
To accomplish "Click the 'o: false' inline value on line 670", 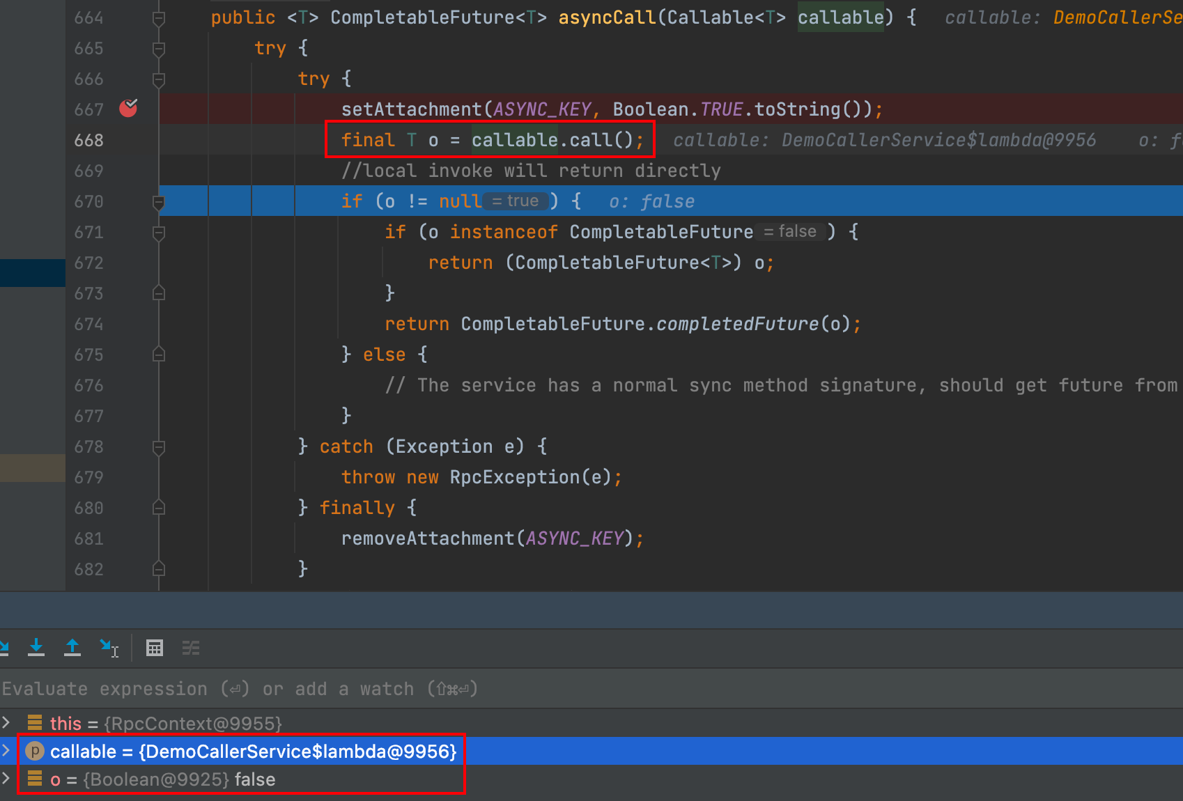I will coord(651,201).
